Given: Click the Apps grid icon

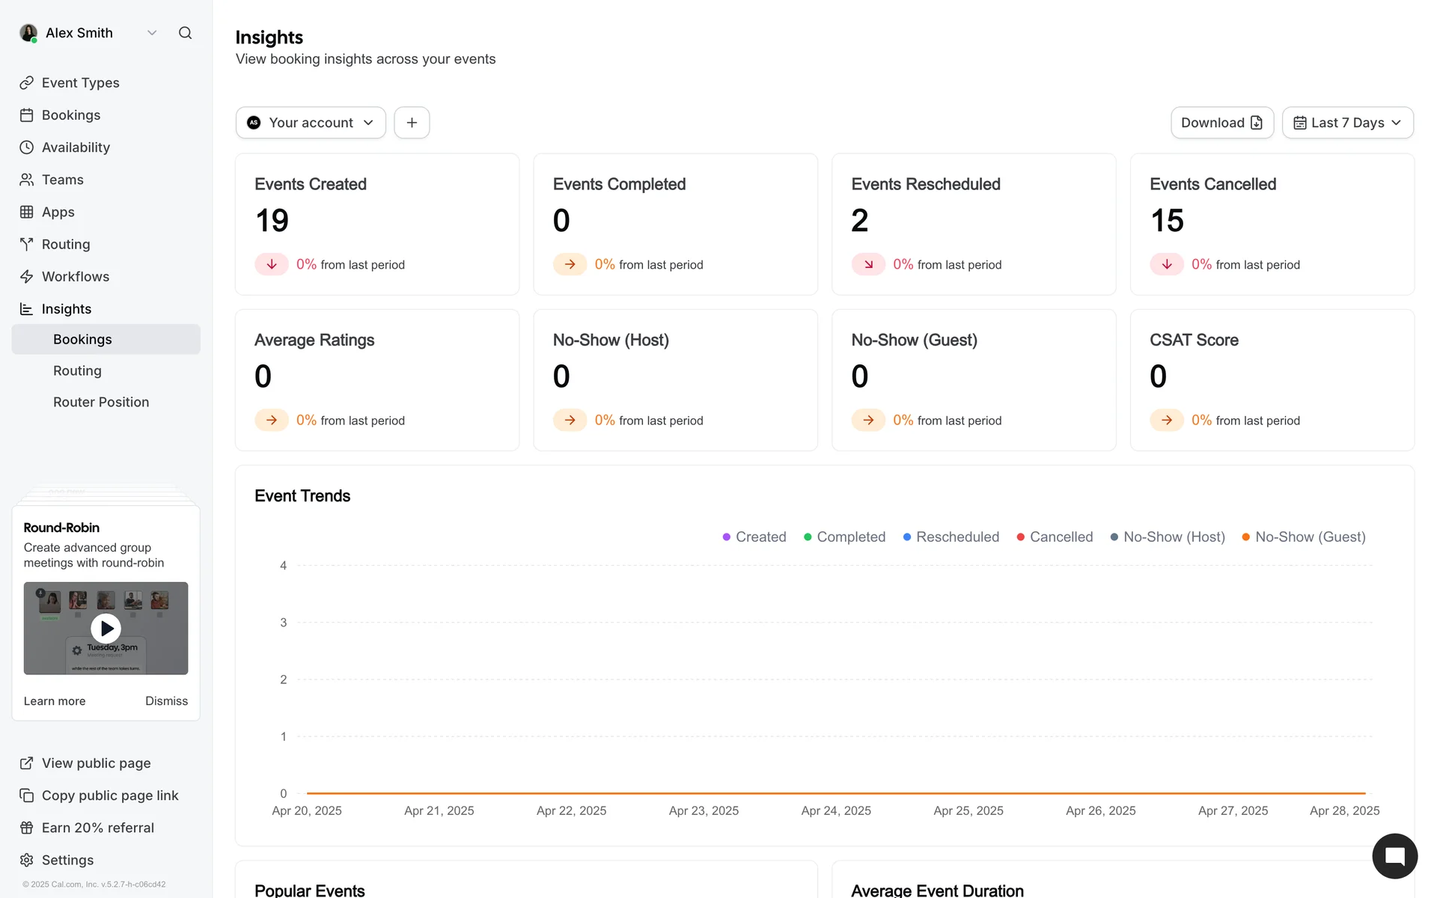Looking at the screenshot, I should (x=27, y=213).
